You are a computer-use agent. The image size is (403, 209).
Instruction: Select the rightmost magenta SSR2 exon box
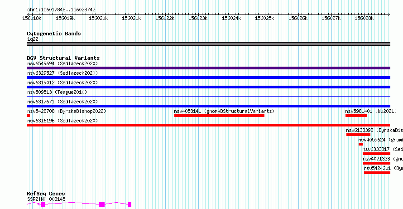(x=130, y=204)
